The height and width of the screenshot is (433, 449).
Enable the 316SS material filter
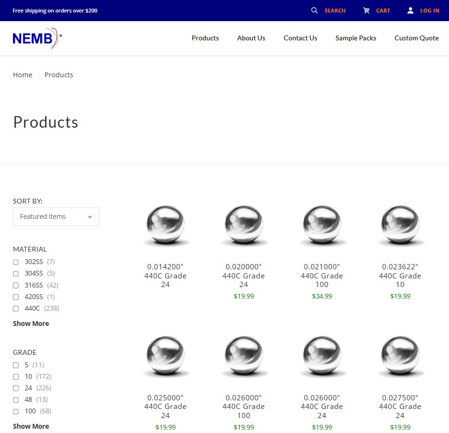[16, 286]
